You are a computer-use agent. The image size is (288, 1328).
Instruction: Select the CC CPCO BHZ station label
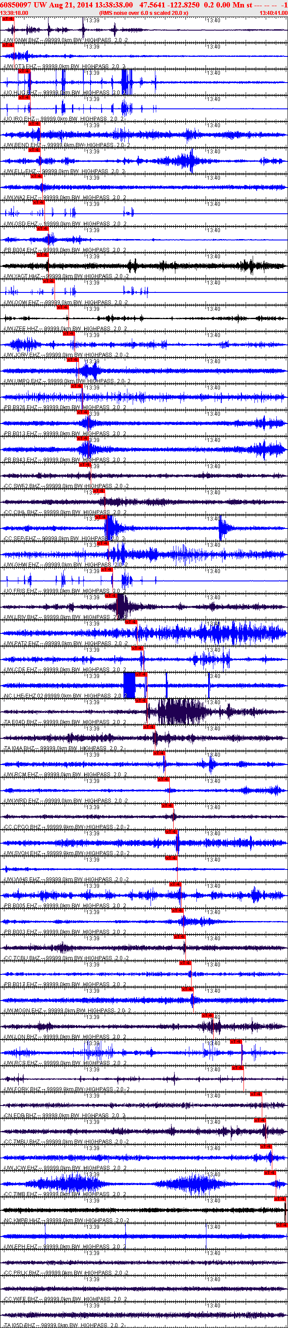click(66, 827)
